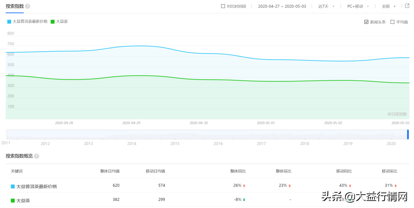Click x-axis date label 2020-05-02
The width and height of the screenshot is (414, 208).
333,123
